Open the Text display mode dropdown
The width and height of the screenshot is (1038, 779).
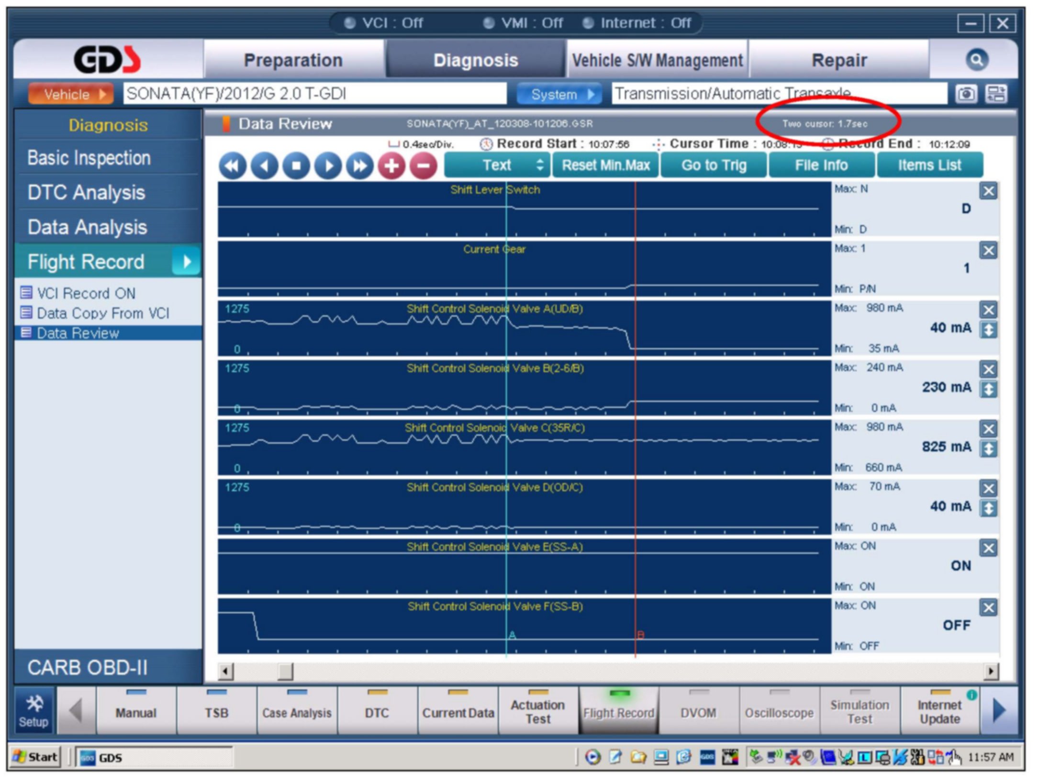(498, 165)
